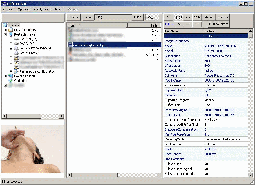Click the Exiftool direct button

tap(218, 24)
